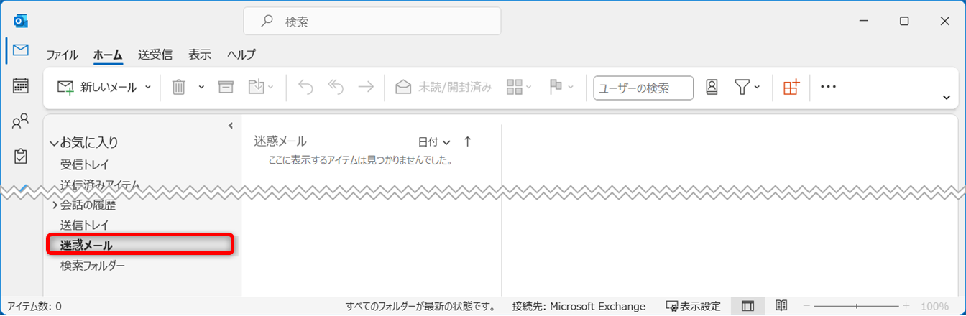
Task: Open the People contacts icon
Action: click(x=21, y=121)
